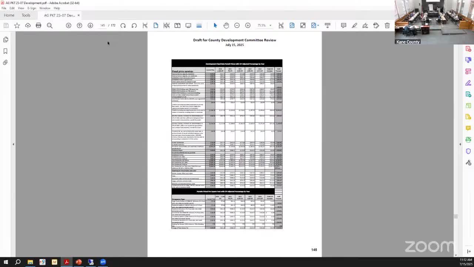The width and height of the screenshot is (474, 267).
Task: Rotate the page counterclockwise
Action: coord(134,25)
